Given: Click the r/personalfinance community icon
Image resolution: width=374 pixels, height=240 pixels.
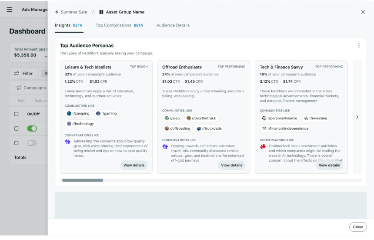Looking at the screenshot, I should coord(264,118).
